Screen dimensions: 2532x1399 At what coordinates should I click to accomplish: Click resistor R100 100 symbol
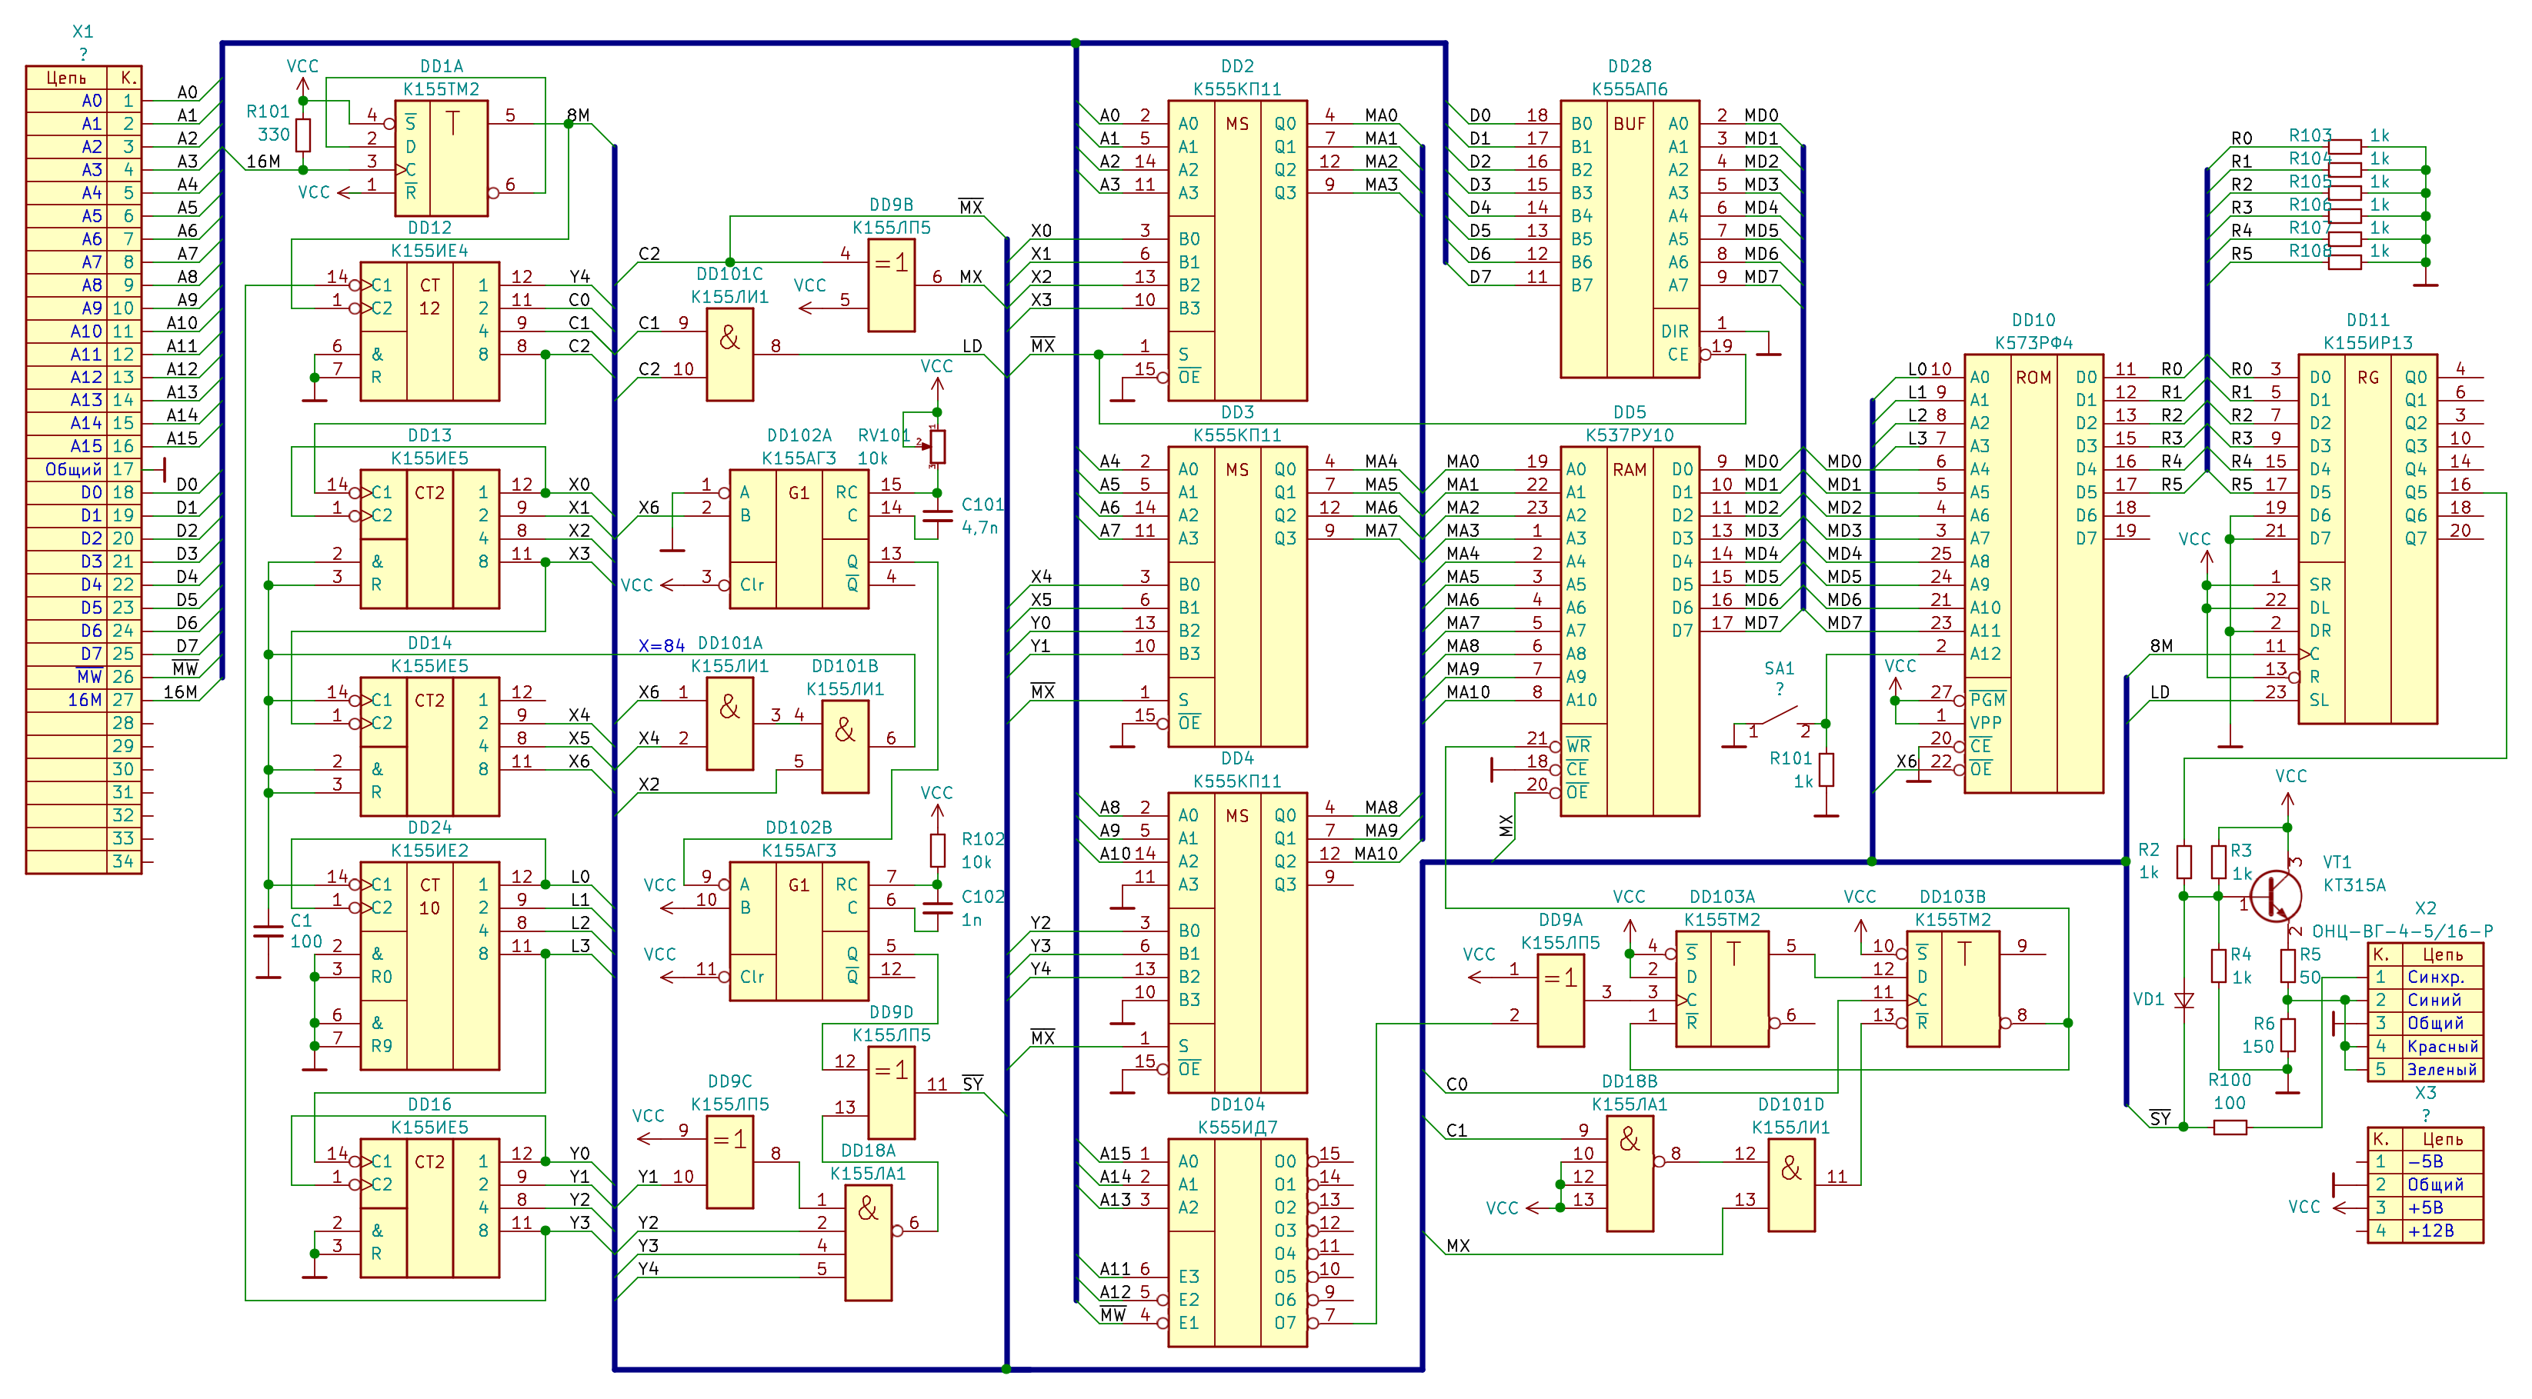(2230, 1127)
